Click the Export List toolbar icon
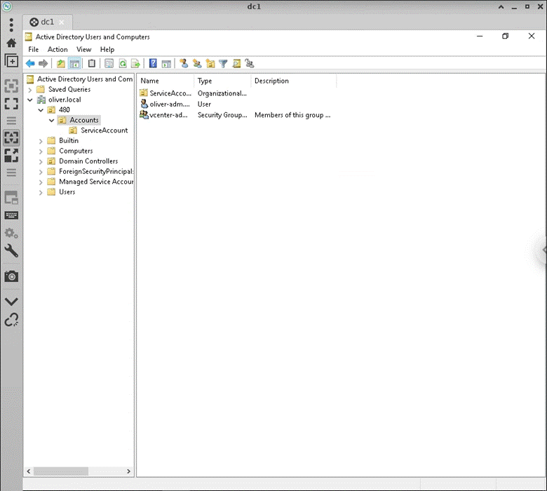547x491 pixels. coord(135,64)
